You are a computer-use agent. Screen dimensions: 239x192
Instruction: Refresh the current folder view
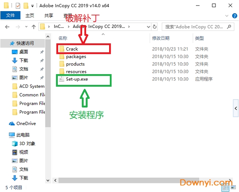tap(155, 27)
